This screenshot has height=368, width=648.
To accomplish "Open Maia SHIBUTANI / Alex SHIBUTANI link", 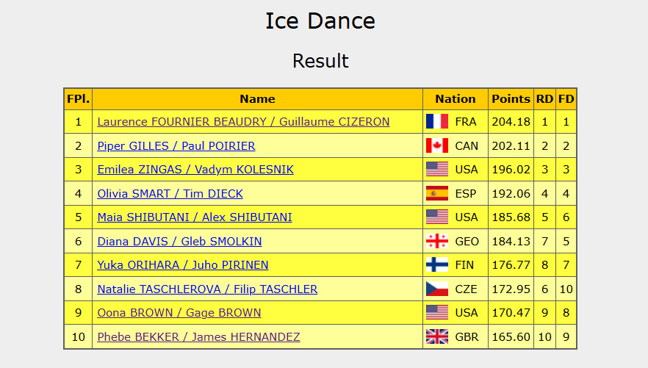I will [195, 217].
